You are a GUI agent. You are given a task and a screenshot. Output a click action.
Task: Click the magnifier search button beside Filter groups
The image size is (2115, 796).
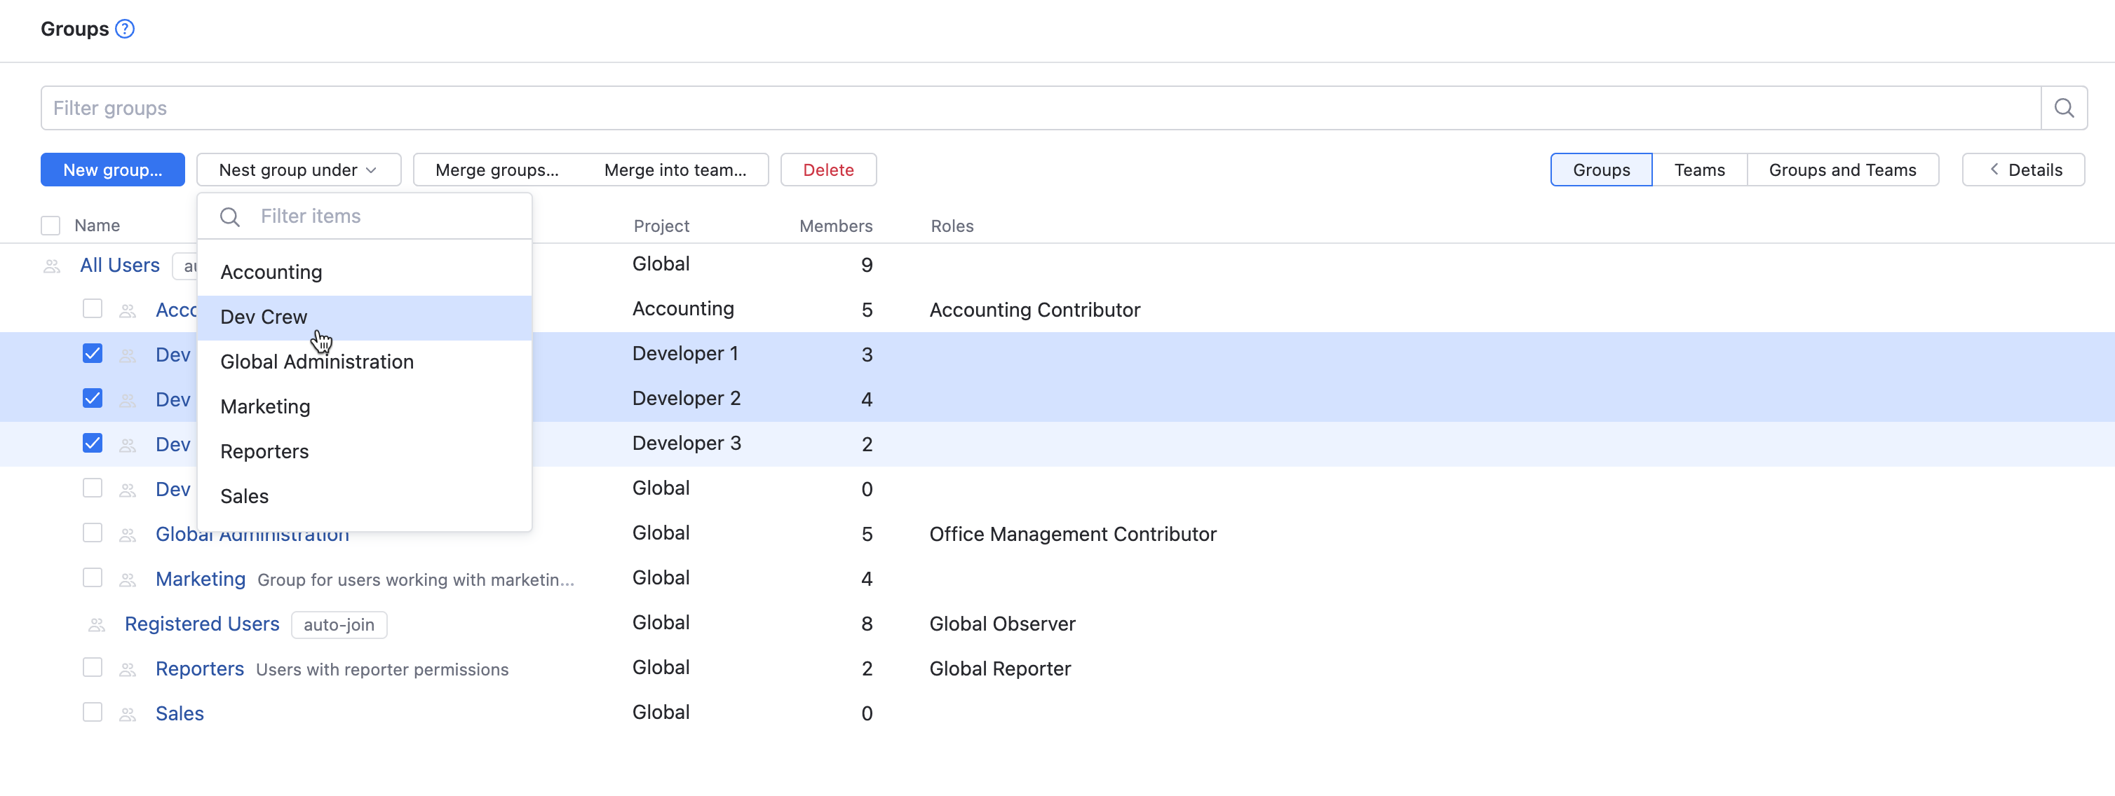[2063, 109]
